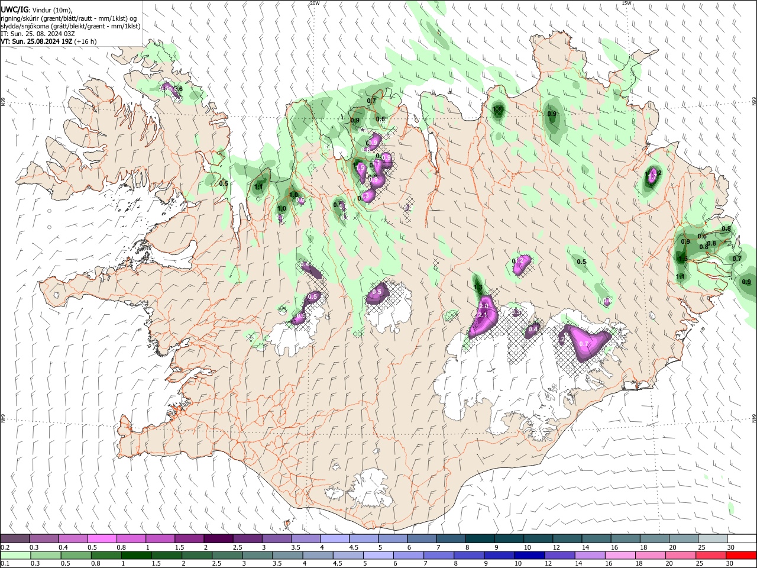The width and height of the screenshot is (757, 568).
Task: Click the 3–3.5 violet sleet/snow swatch
Action: tap(276, 539)
